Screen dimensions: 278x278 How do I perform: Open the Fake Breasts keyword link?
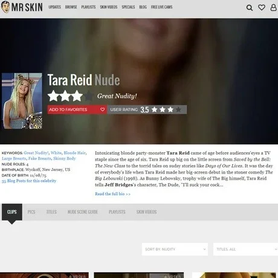pos(40,158)
